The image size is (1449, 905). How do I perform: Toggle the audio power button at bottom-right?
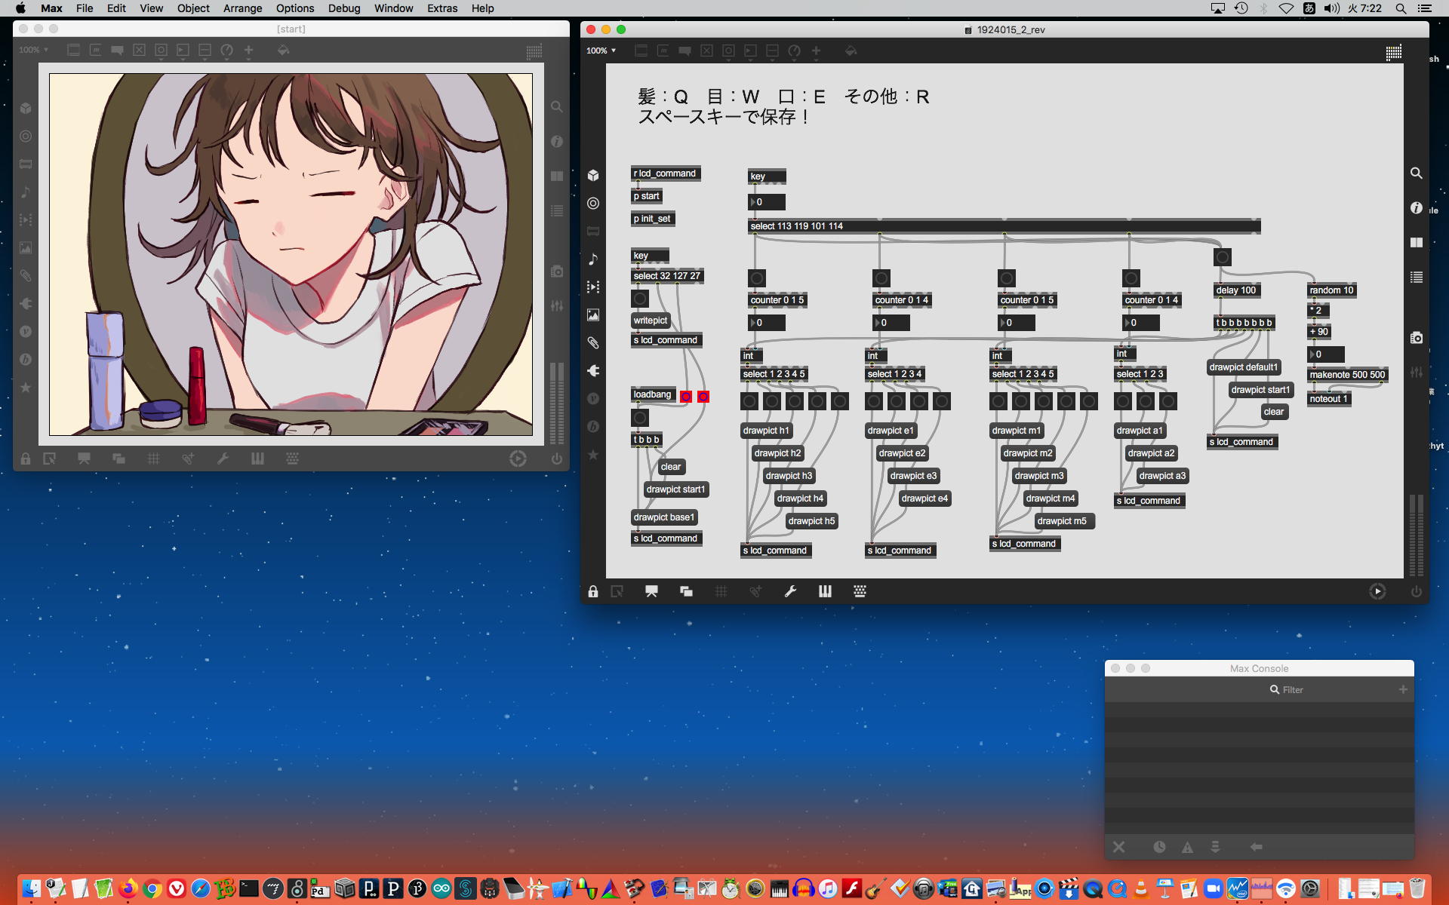coord(1416,591)
